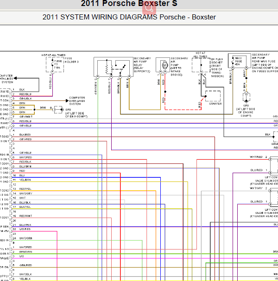
Task: Click the "YEL/BRN" wire label
Action: tap(25, 180)
